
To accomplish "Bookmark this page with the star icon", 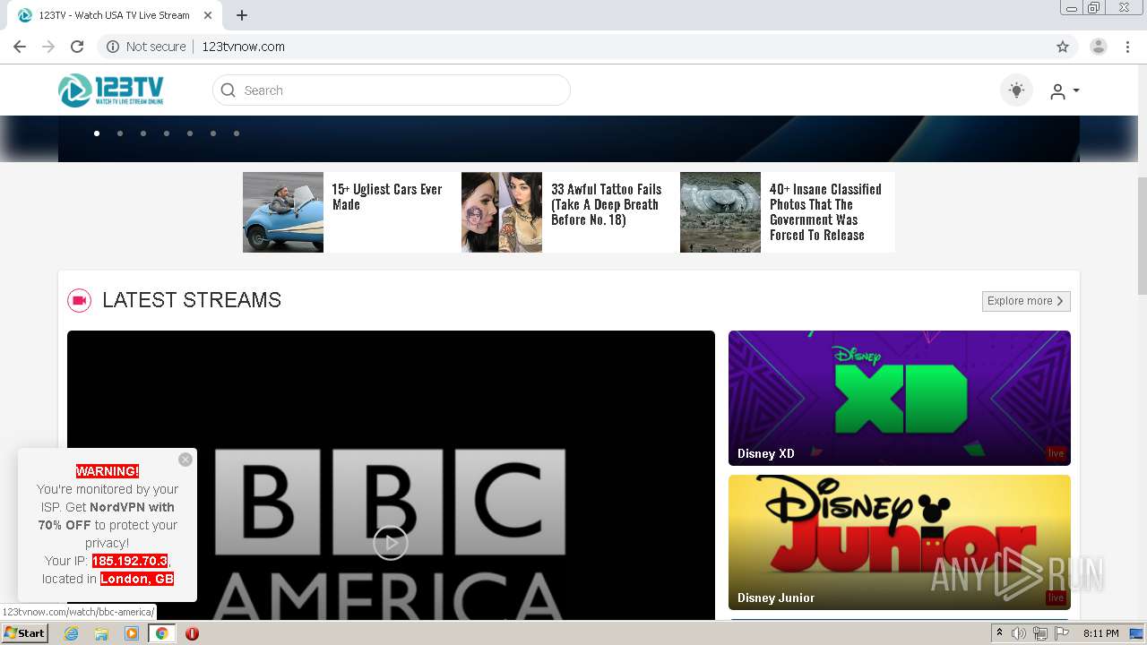I will [x=1063, y=47].
